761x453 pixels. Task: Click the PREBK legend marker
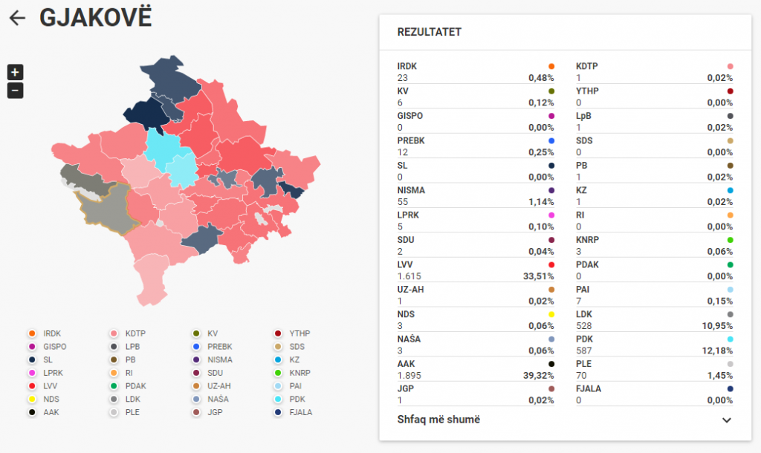195,347
